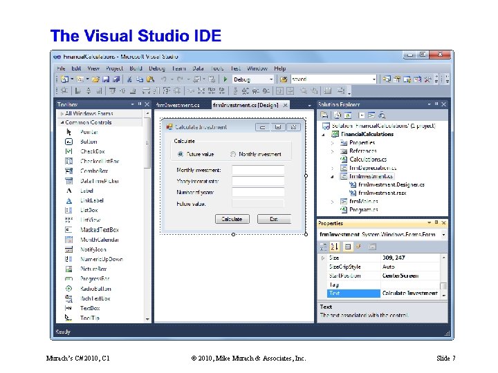Select Program.cs in Solution Explorer
Screen dimensions: 498x373
[363, 210]
